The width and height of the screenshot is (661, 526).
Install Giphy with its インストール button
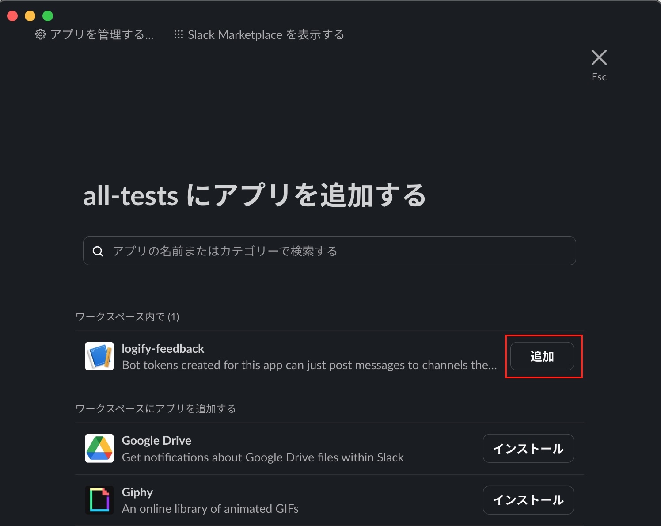528,500
